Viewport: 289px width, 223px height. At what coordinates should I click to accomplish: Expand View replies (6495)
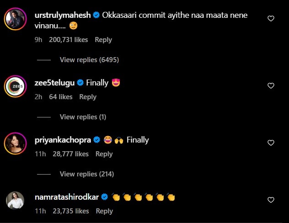coord(85,60)
